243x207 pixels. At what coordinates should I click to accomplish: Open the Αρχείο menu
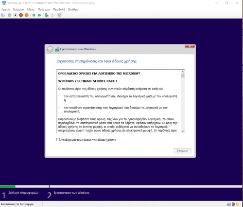(6, 10)
